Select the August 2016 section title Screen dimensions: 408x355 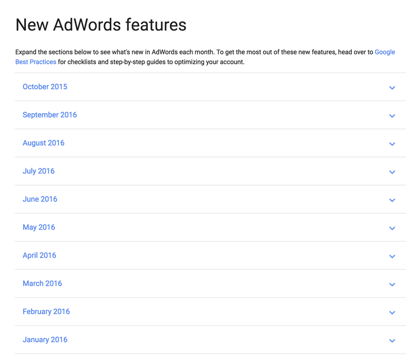(43, 143)
